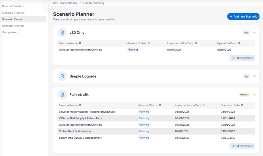Collapse the Full retrofit scenario card

(x=254, y=95)
